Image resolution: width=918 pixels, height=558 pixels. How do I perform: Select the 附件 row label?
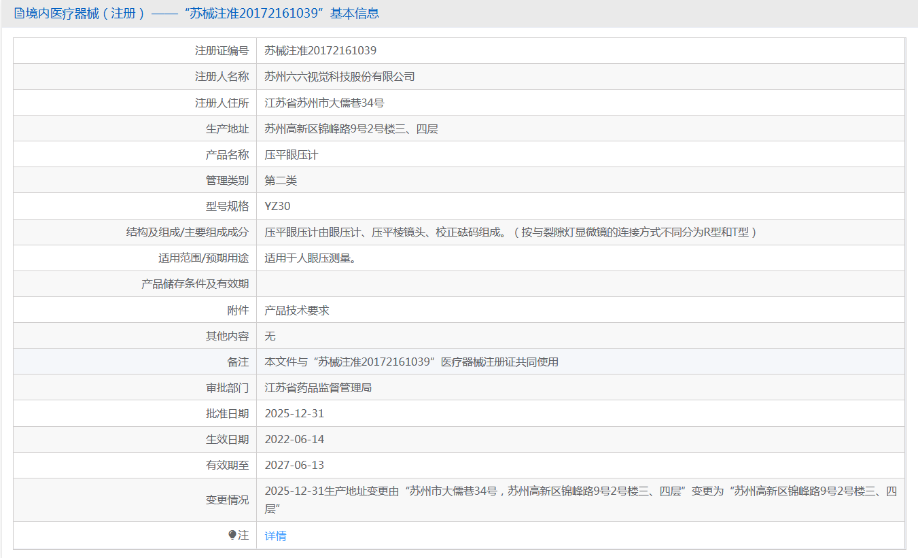pos(238,310)
